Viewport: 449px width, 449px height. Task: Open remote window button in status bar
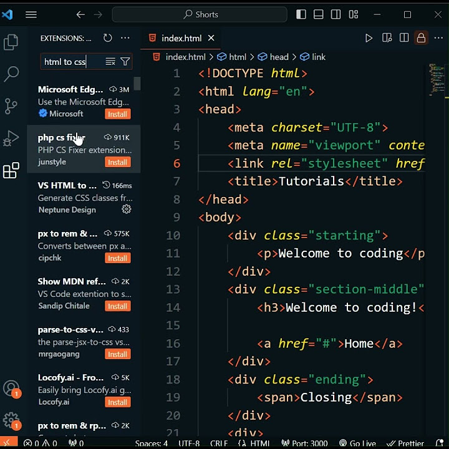pyautogui.click(x=9, y=443)
